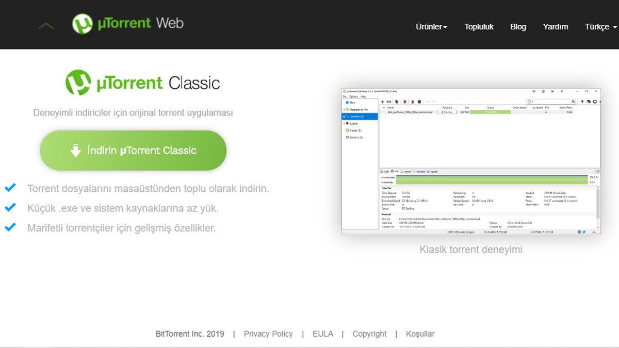Click checkmark beside 'Küçük .exe' feature line
Screen dimensions: 619x348
click(x=10, y=208)
